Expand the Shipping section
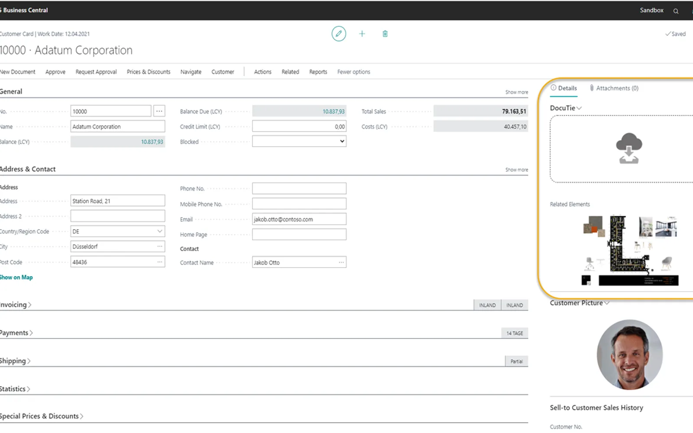 click(15, 361)
